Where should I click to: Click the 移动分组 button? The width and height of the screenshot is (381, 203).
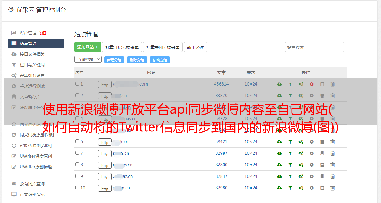160,60
